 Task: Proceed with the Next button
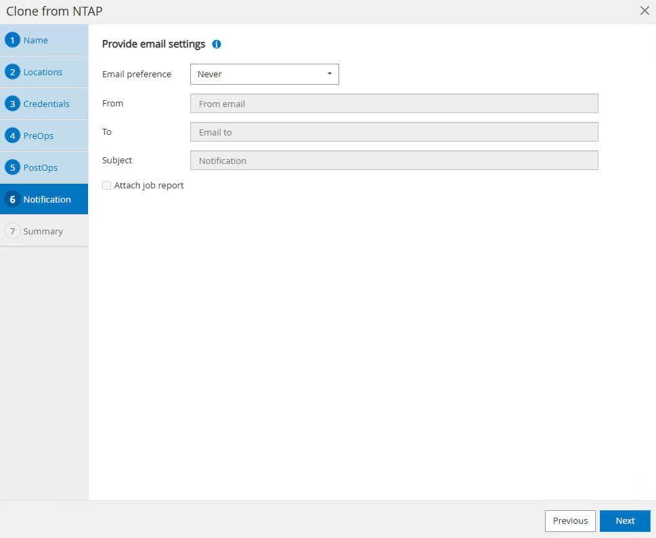tap(625, 520)
